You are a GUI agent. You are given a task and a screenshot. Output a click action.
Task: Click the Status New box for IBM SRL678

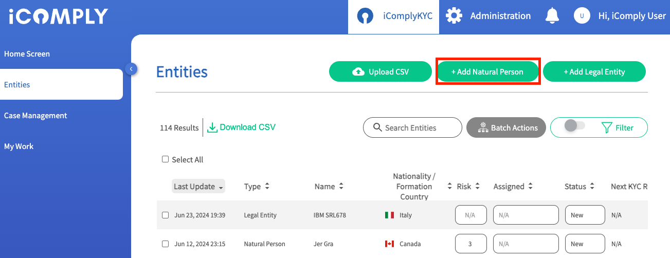585,215
